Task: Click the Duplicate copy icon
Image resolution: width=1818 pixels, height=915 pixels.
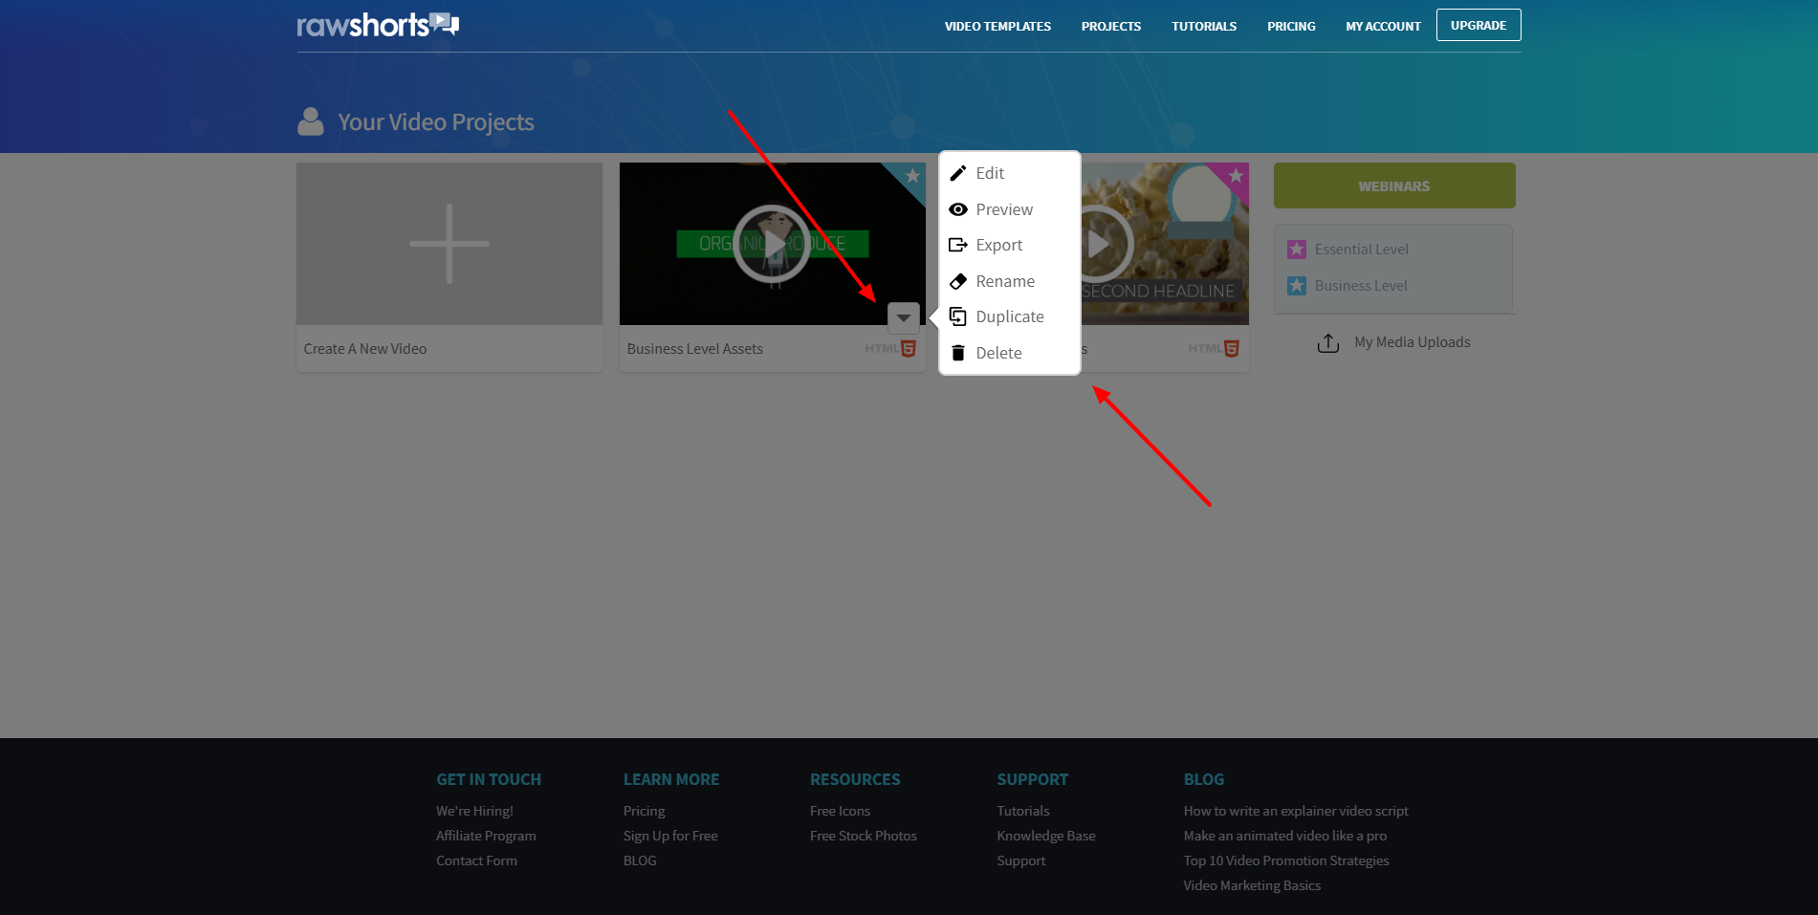Action: coord(957,316)
